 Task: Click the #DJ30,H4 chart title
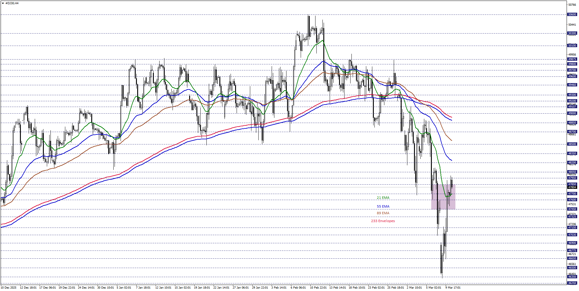click(x=12, y=3)
